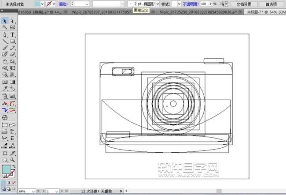The image size is (286, 195).
Task: Select the Zoom magnifier tool
Action: click(12, 159)
